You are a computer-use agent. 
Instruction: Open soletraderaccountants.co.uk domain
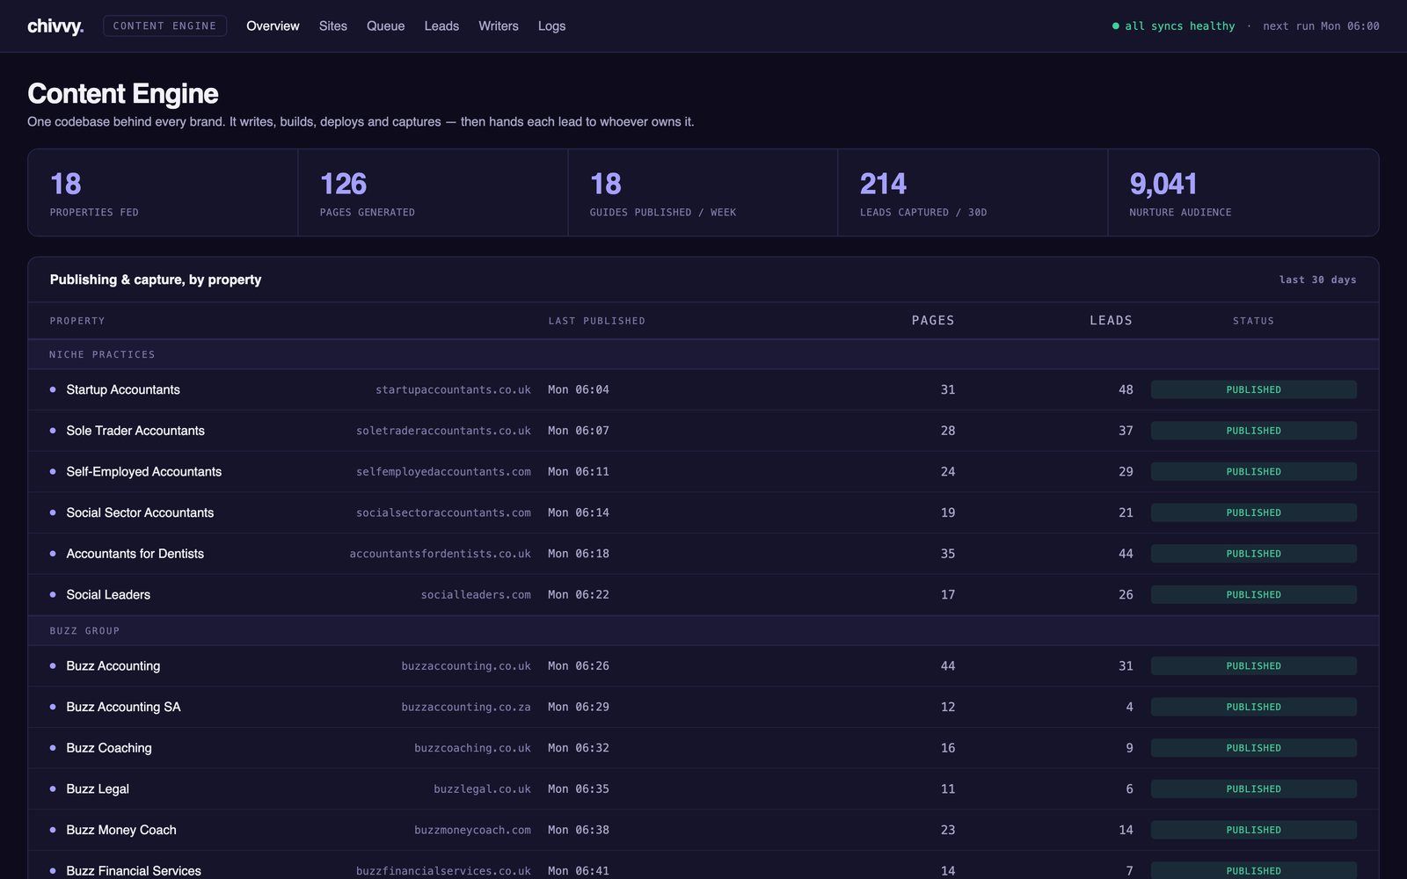(x=443, y=431)
